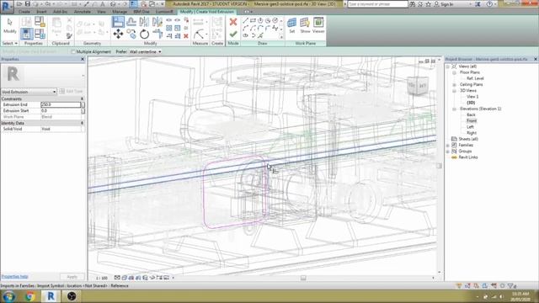Select View 1 under 3D Views
The height and width of the screenshot is (303, 539).
[x=472, y=97]
